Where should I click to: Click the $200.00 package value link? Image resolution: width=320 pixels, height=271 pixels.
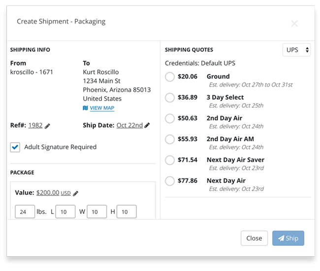click(x=48, y=193)
